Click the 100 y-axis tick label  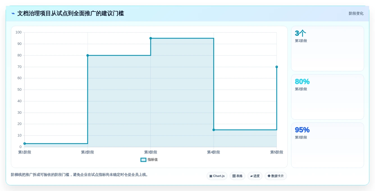point(19,32)
